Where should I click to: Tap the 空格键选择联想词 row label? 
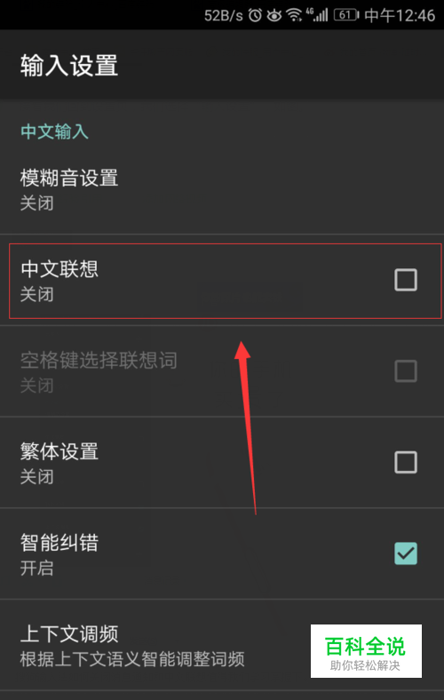pyautogui.click(x=99, y=361)
